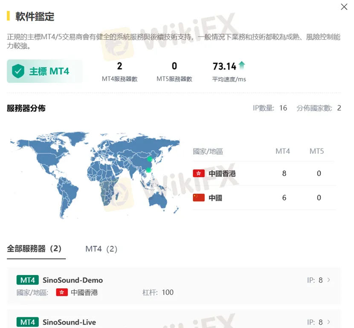This screenshot has width=354, height=328.
Task: Switch to the MT4 (2) tab
Action: 101,249
